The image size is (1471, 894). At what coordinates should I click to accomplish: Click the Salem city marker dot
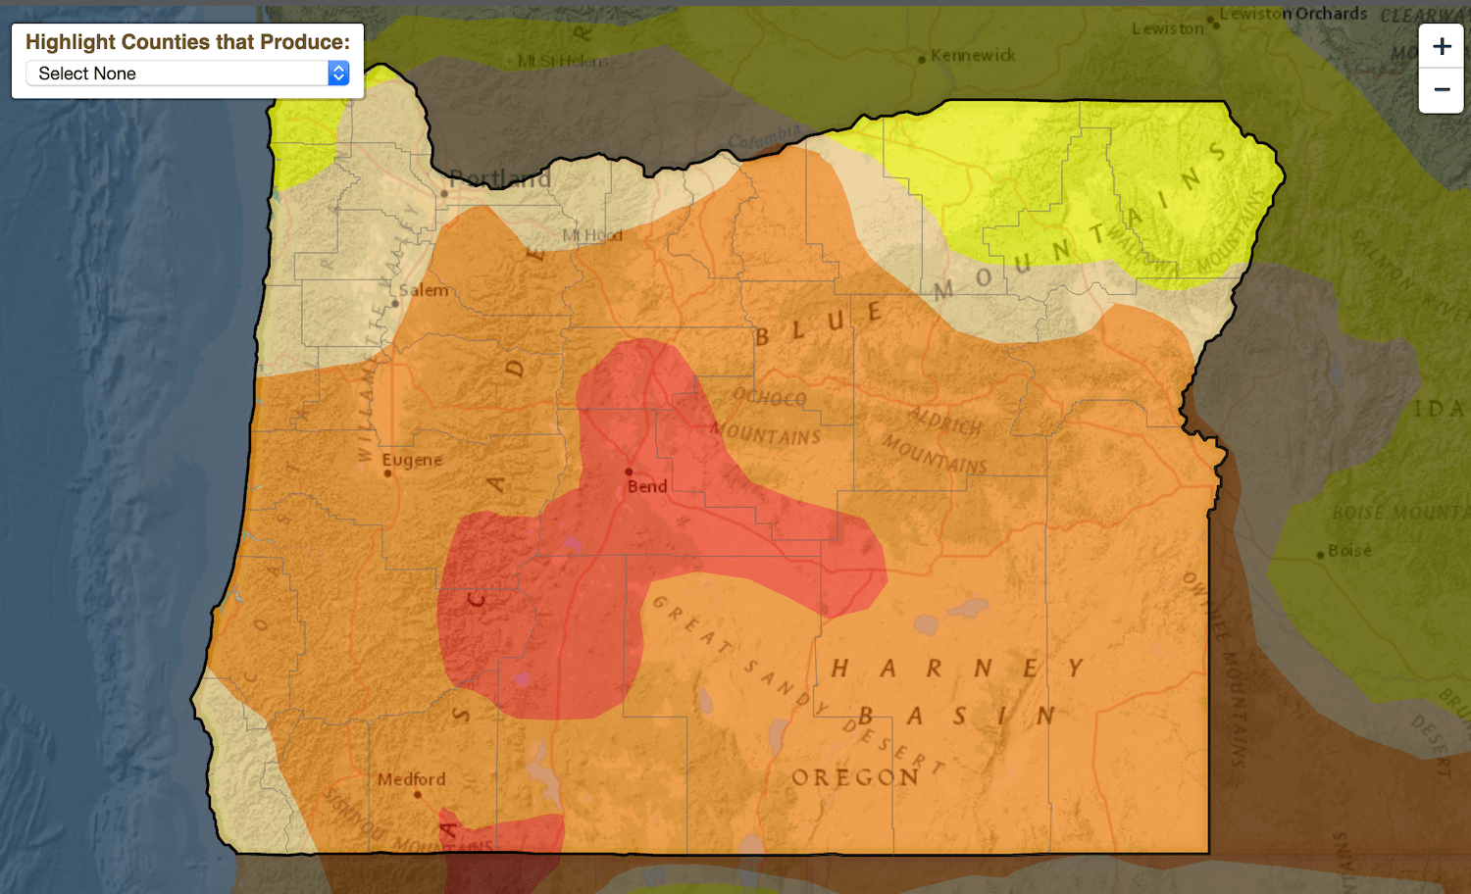tap(395, 303)
